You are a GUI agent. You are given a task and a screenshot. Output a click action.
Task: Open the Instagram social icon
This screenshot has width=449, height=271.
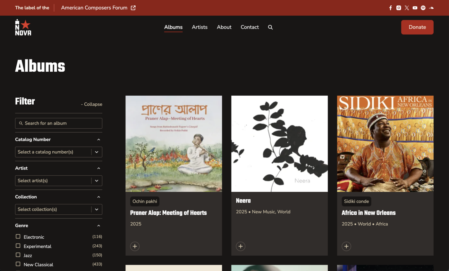tap(399, 8)
